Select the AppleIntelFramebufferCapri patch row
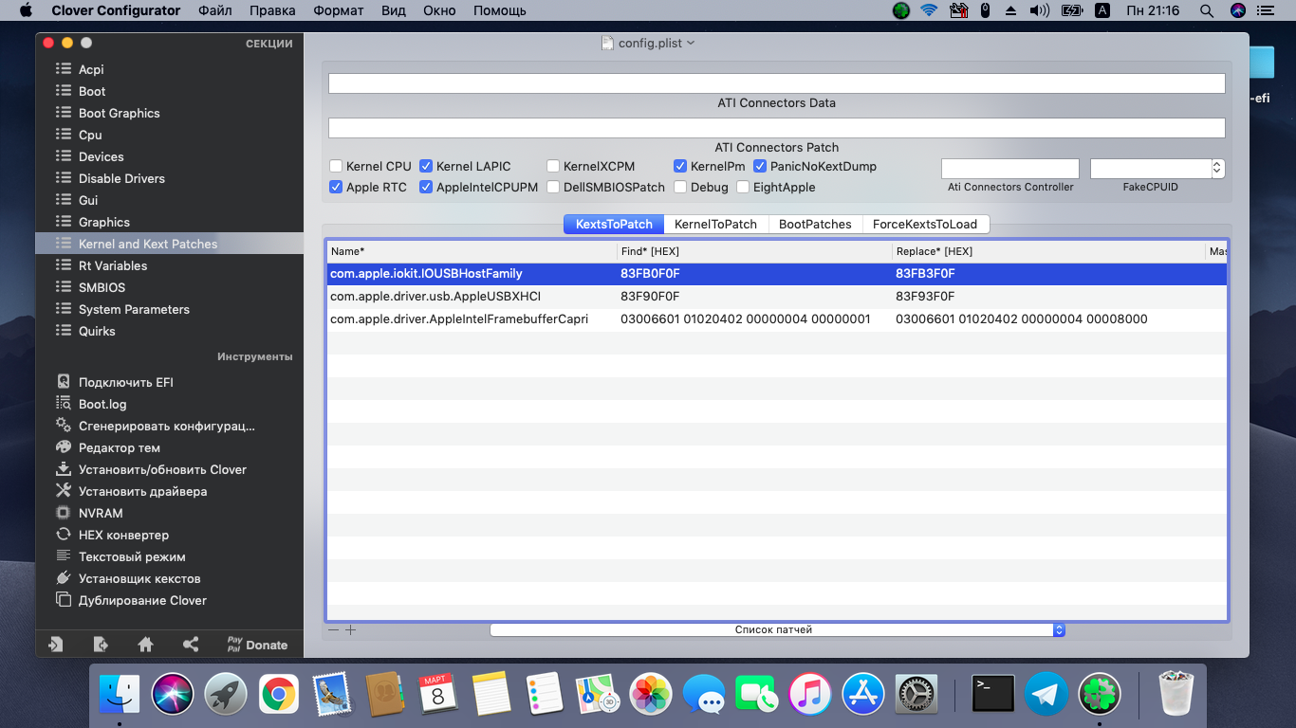The width and height of the screenshot is (1296, 728). click(x=777, y=318)
